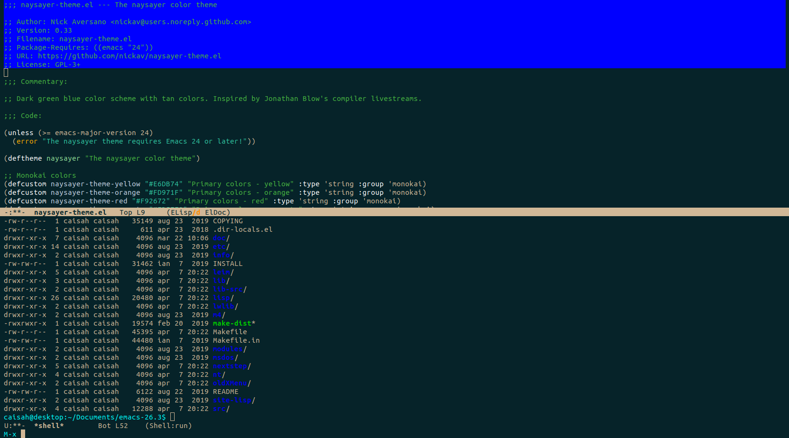Click the size 35149 of COPYING
This screenshot has height=438, width=789.
[x=142, y=221]
